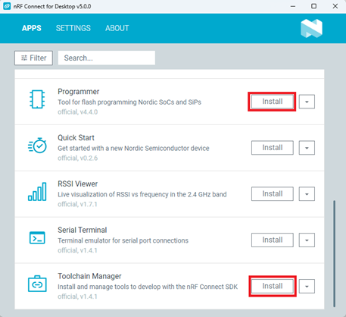Switch to the SETTINGS tab
The image size is (346, 317).
[x=73, y=28]
